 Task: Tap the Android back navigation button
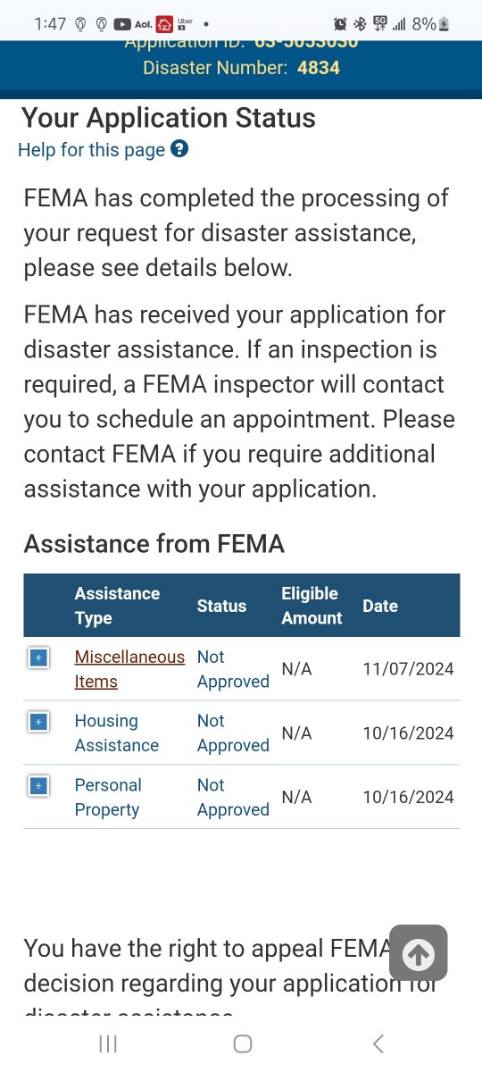(x=378, y=1043)
